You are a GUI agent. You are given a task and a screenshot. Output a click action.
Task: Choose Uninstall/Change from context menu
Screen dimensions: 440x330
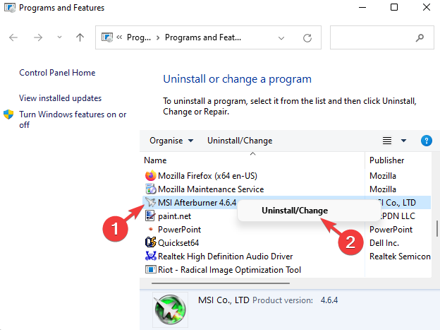(295, 211)
